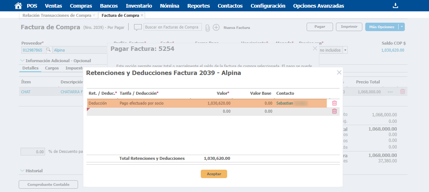Viewport: 429px width, 192px height.
Task: Close the Factura de Compra tab
Action: tap(142, 16)
